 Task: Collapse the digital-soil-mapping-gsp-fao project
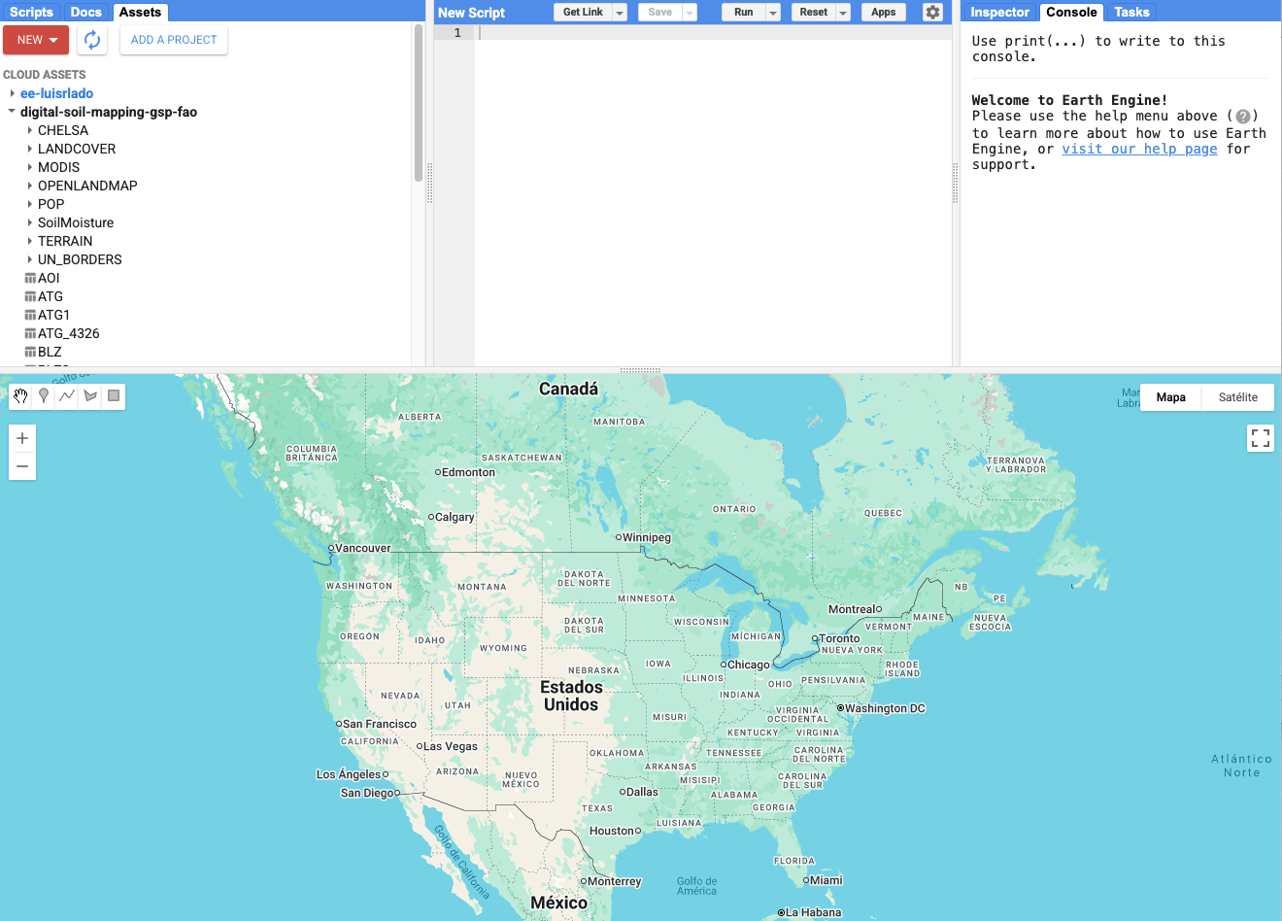point(12,112)
